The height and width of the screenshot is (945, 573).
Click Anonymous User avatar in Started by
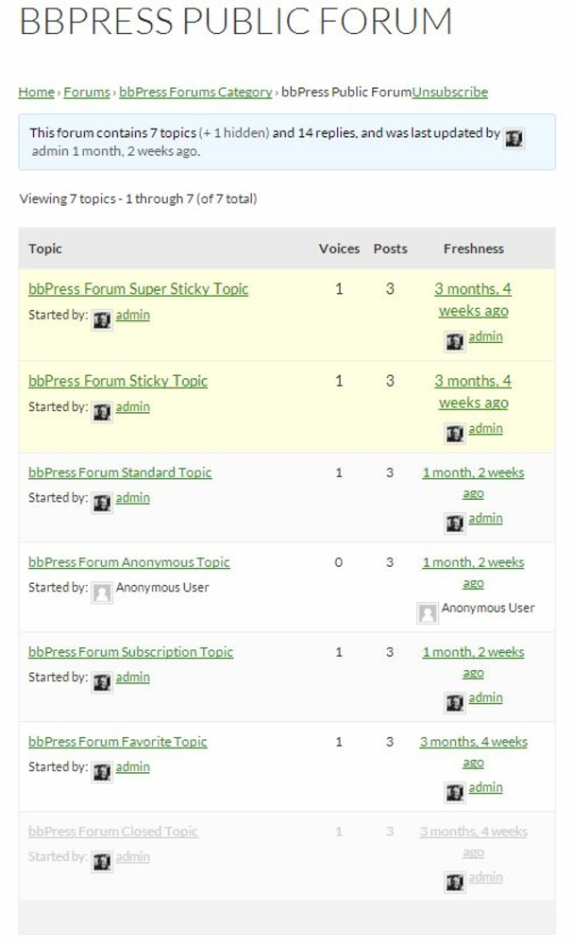coord(102,593)
